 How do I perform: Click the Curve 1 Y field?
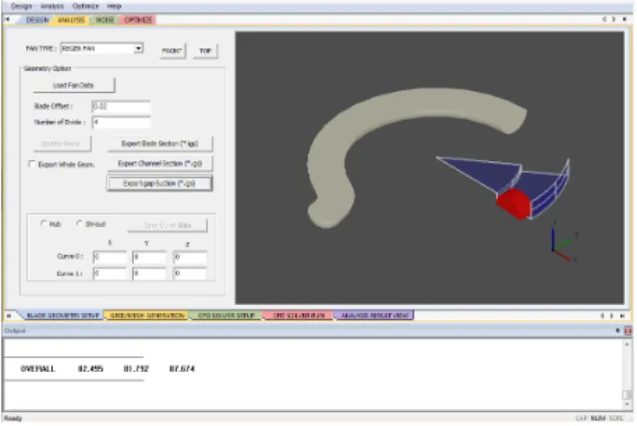pos(149,273)
